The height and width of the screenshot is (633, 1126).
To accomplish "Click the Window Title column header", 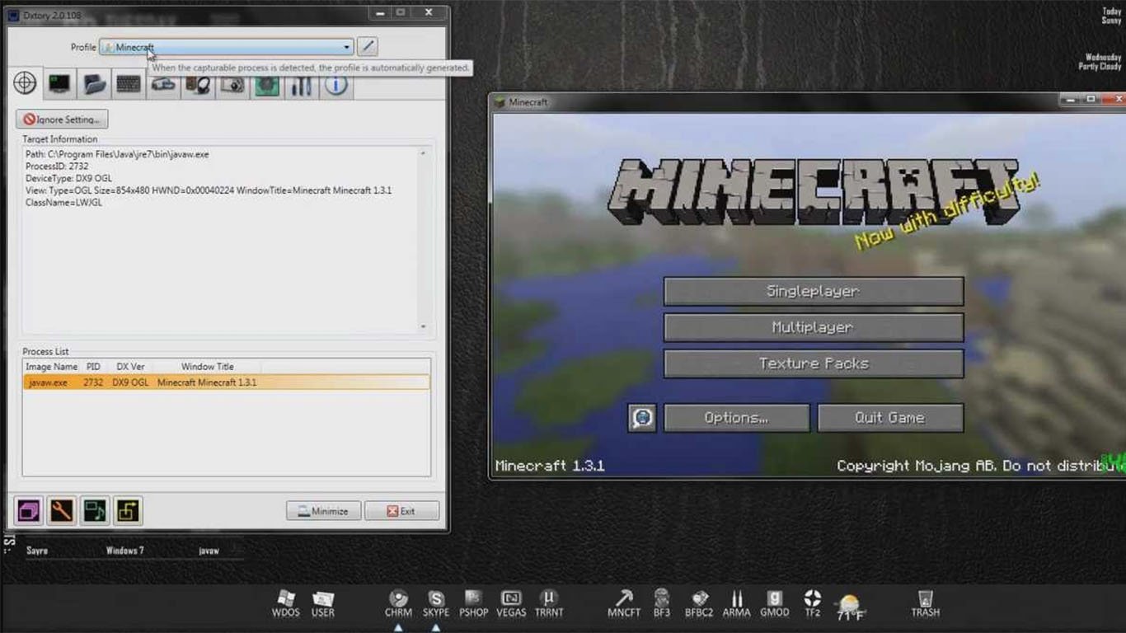I will pyautogui.click(x=208, y=367).
